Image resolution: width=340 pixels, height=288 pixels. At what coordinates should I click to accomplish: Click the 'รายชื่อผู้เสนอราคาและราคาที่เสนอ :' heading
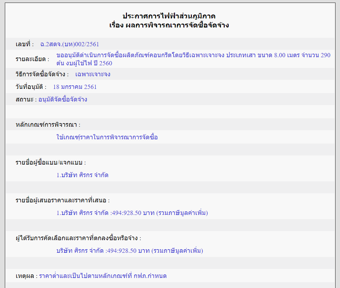pos(63,200)
